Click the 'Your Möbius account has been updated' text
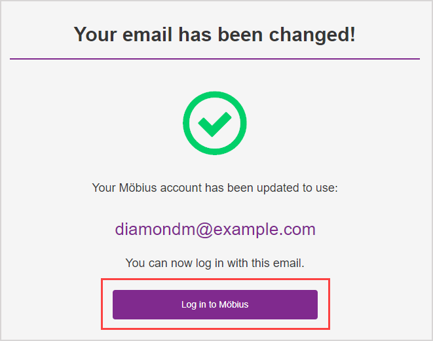433x341 pixels. point(215,188)
